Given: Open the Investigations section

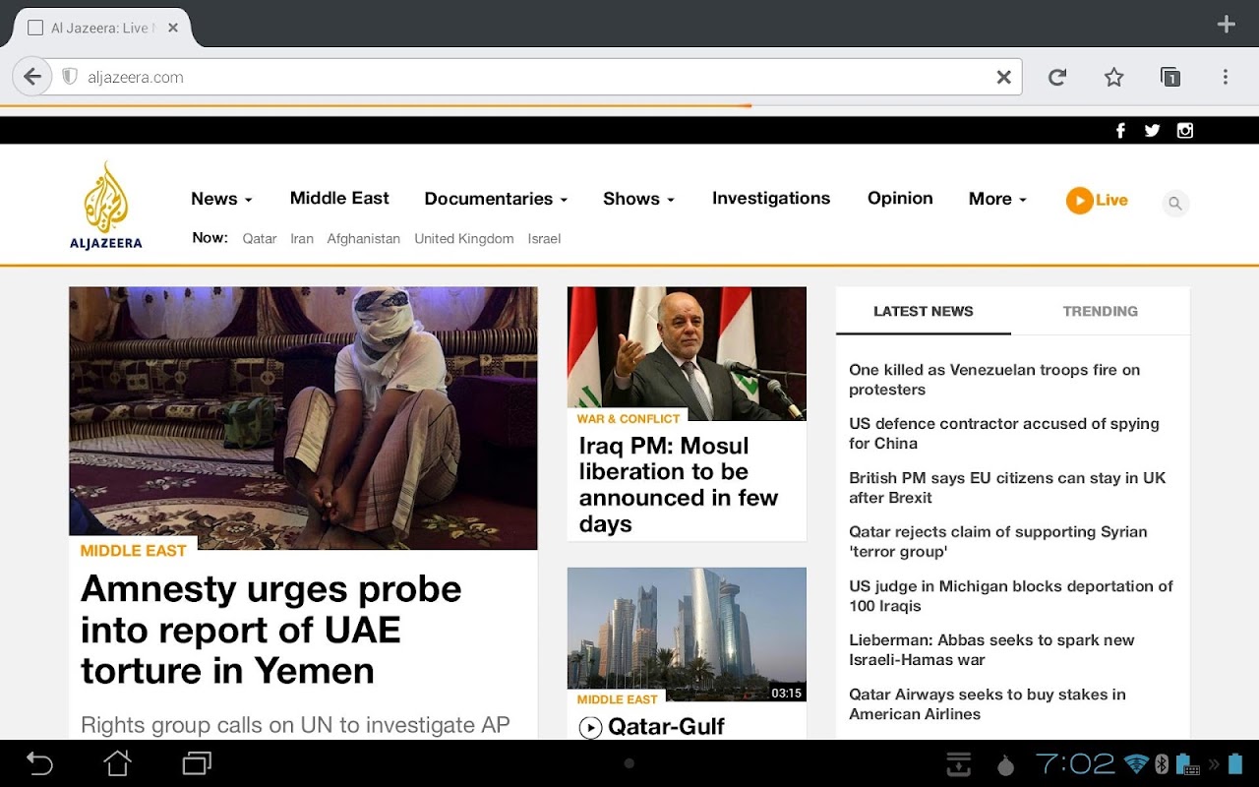Looking at the screenshot, I should pos(771,198).
